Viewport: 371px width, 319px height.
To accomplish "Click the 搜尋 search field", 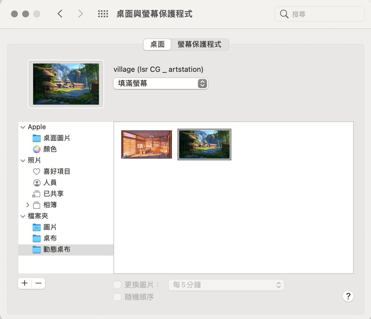I will point(320,14).
